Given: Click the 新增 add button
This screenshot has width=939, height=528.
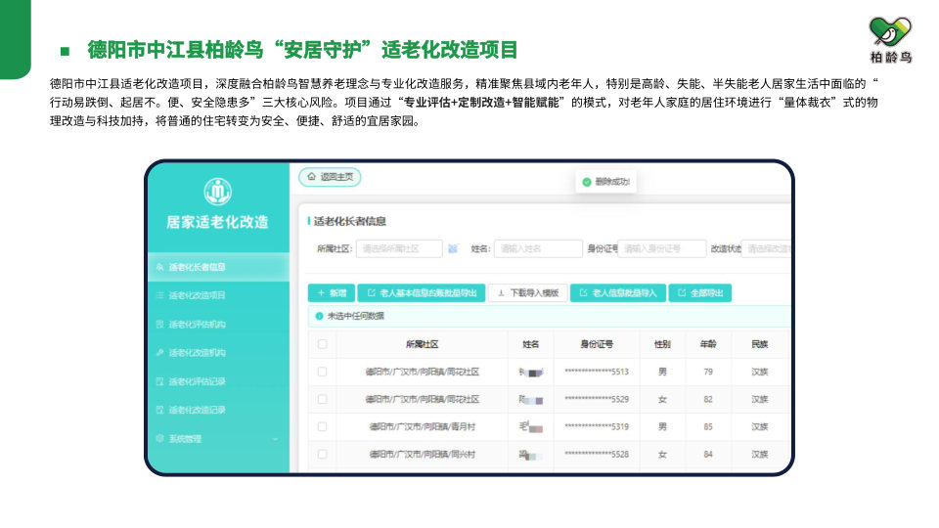Looking at the screenshot, I should 332,292.
